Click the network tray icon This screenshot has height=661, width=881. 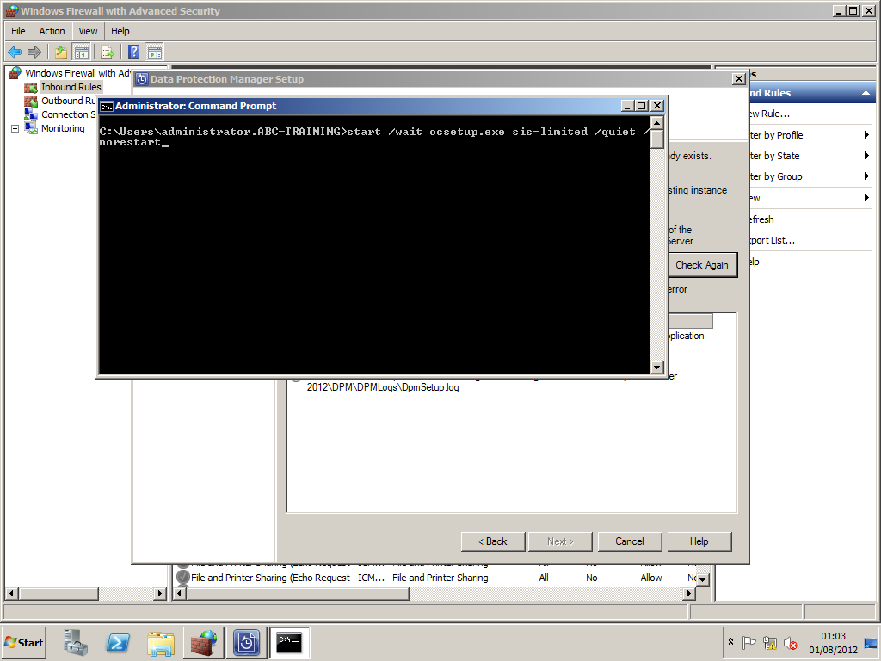pos(770,642)
